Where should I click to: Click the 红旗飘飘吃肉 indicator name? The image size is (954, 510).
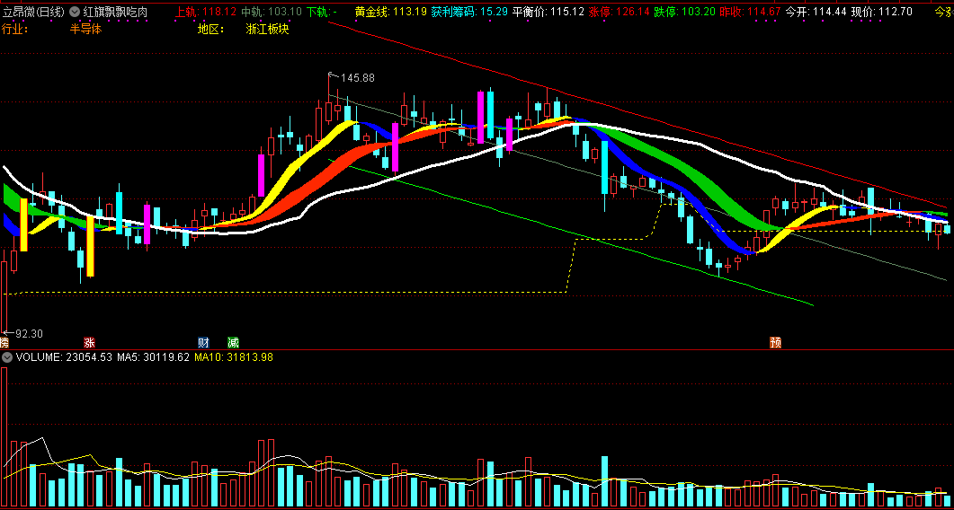pyautogui.click(x=115, y=11)
